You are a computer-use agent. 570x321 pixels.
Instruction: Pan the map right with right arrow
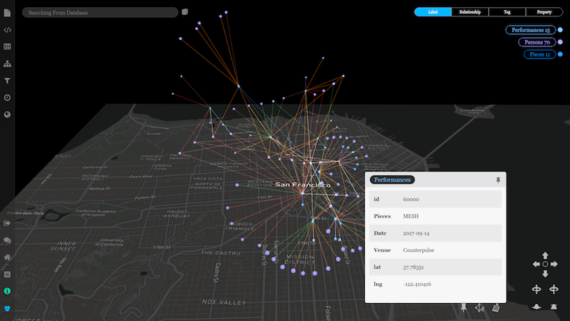click(x=554, y=264)
